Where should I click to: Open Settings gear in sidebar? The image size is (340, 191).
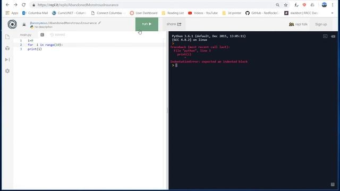(7, 71)
